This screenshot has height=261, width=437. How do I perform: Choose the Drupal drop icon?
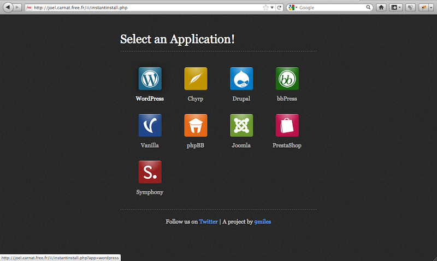[x=241, y=78]
